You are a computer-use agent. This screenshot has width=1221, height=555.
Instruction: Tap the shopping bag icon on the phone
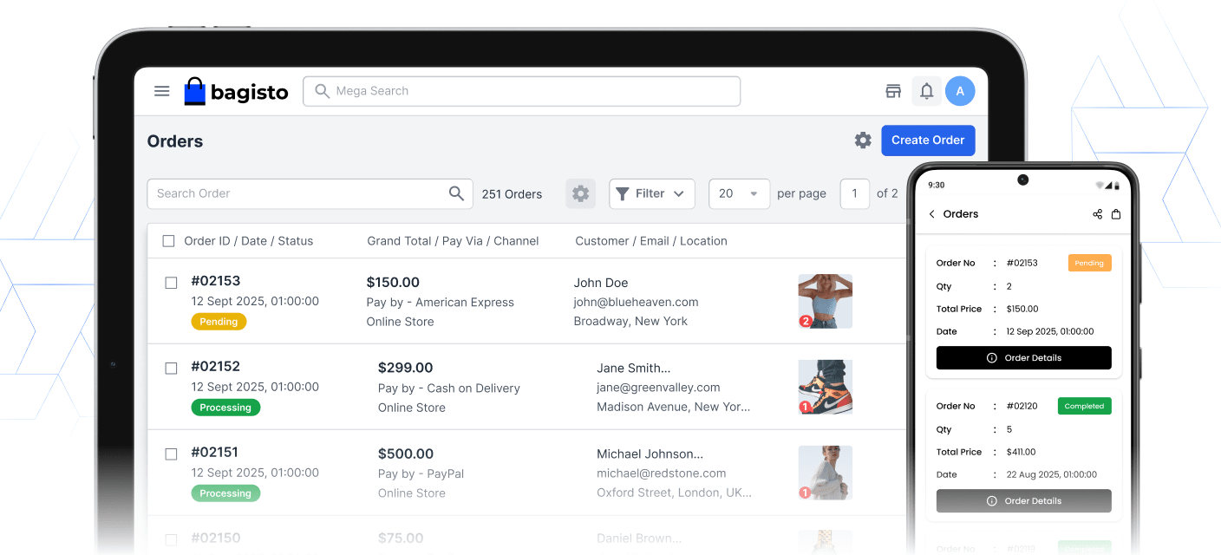point(1117,213)
